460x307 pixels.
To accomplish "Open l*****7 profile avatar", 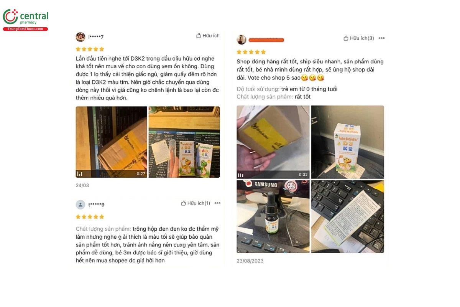I will click(80, 37).
